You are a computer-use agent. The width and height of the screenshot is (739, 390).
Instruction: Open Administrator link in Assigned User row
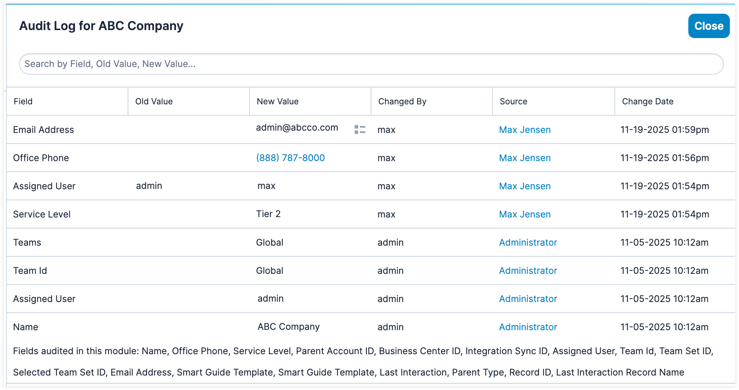coord(528,299)
